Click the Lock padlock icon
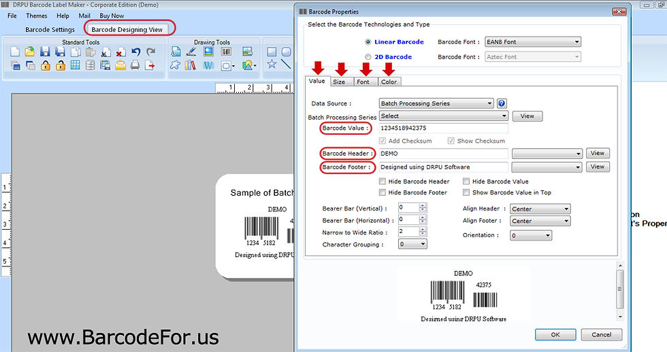The height and width of the screenshot is (352, 667). 46,65
